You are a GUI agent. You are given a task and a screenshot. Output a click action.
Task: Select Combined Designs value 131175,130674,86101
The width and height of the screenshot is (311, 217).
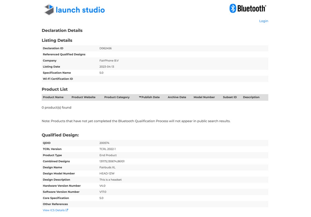click(112, 161)
